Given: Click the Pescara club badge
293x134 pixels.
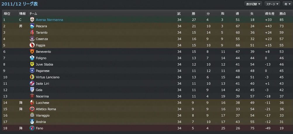Looking at the screenshot, I should [x=32, y=26].
